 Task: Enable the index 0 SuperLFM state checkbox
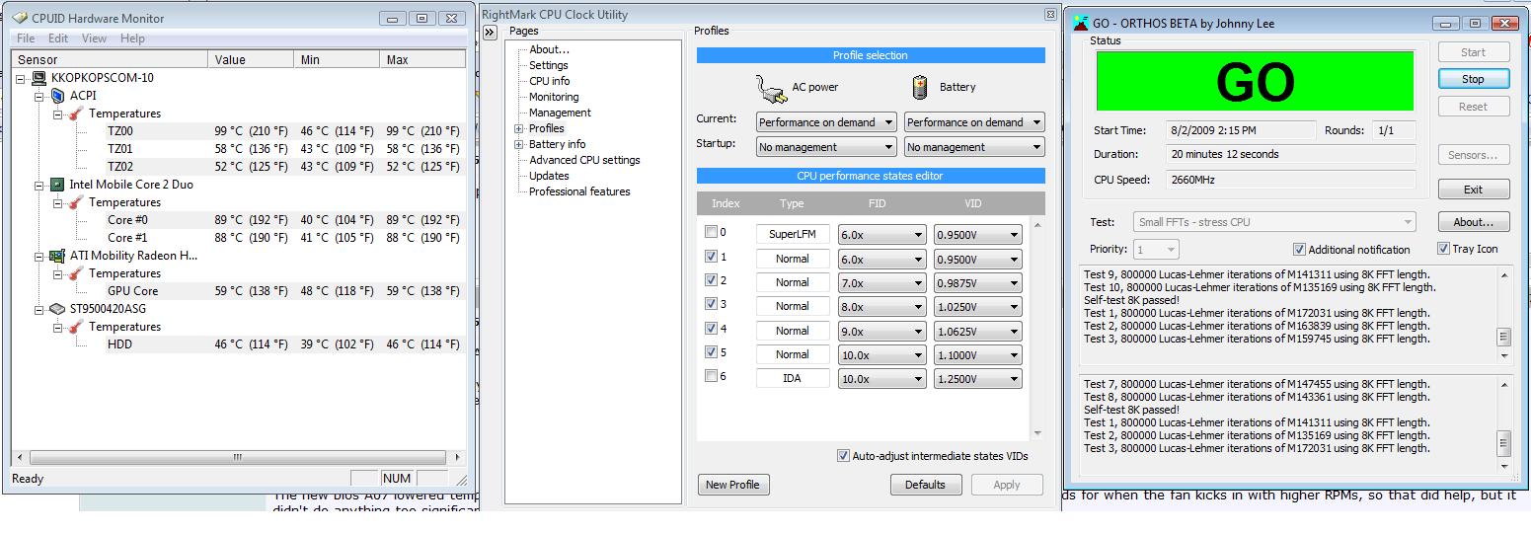pos(711,233)
